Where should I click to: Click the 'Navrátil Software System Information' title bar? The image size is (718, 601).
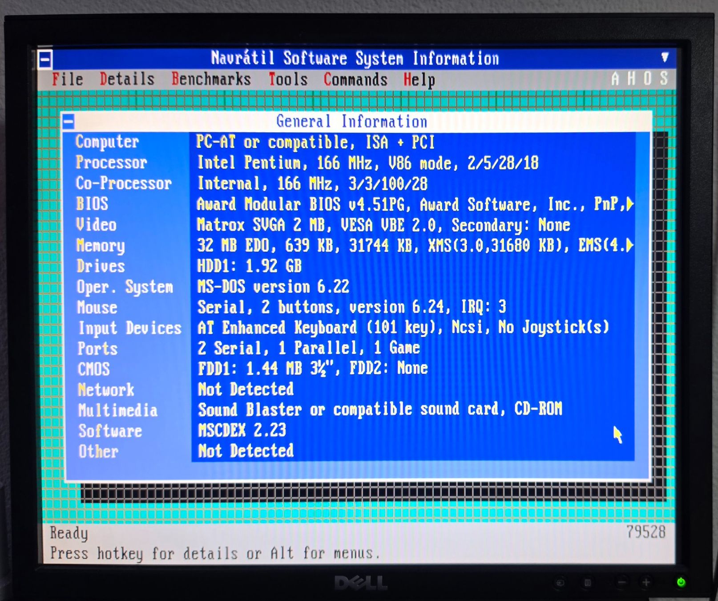(355, 58)
